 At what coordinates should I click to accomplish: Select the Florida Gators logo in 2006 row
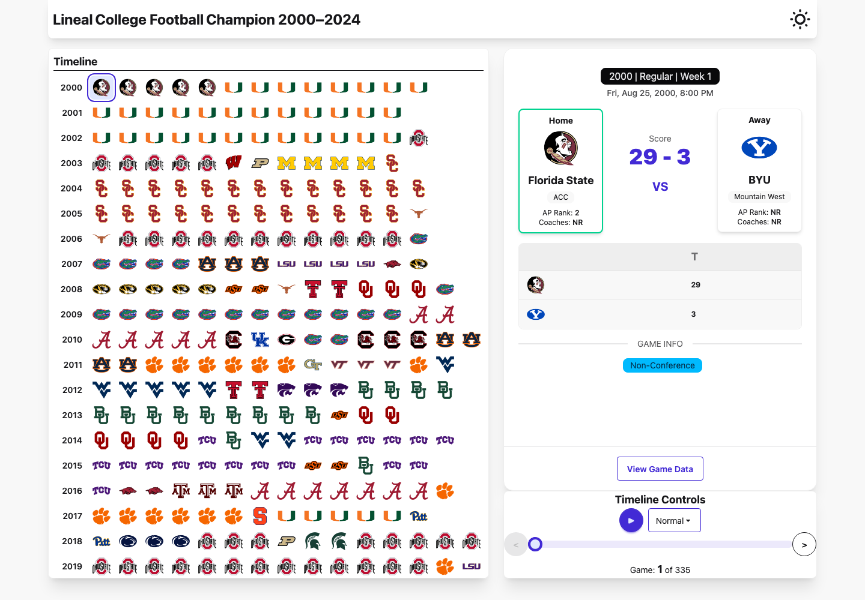[x=419, y=239]
